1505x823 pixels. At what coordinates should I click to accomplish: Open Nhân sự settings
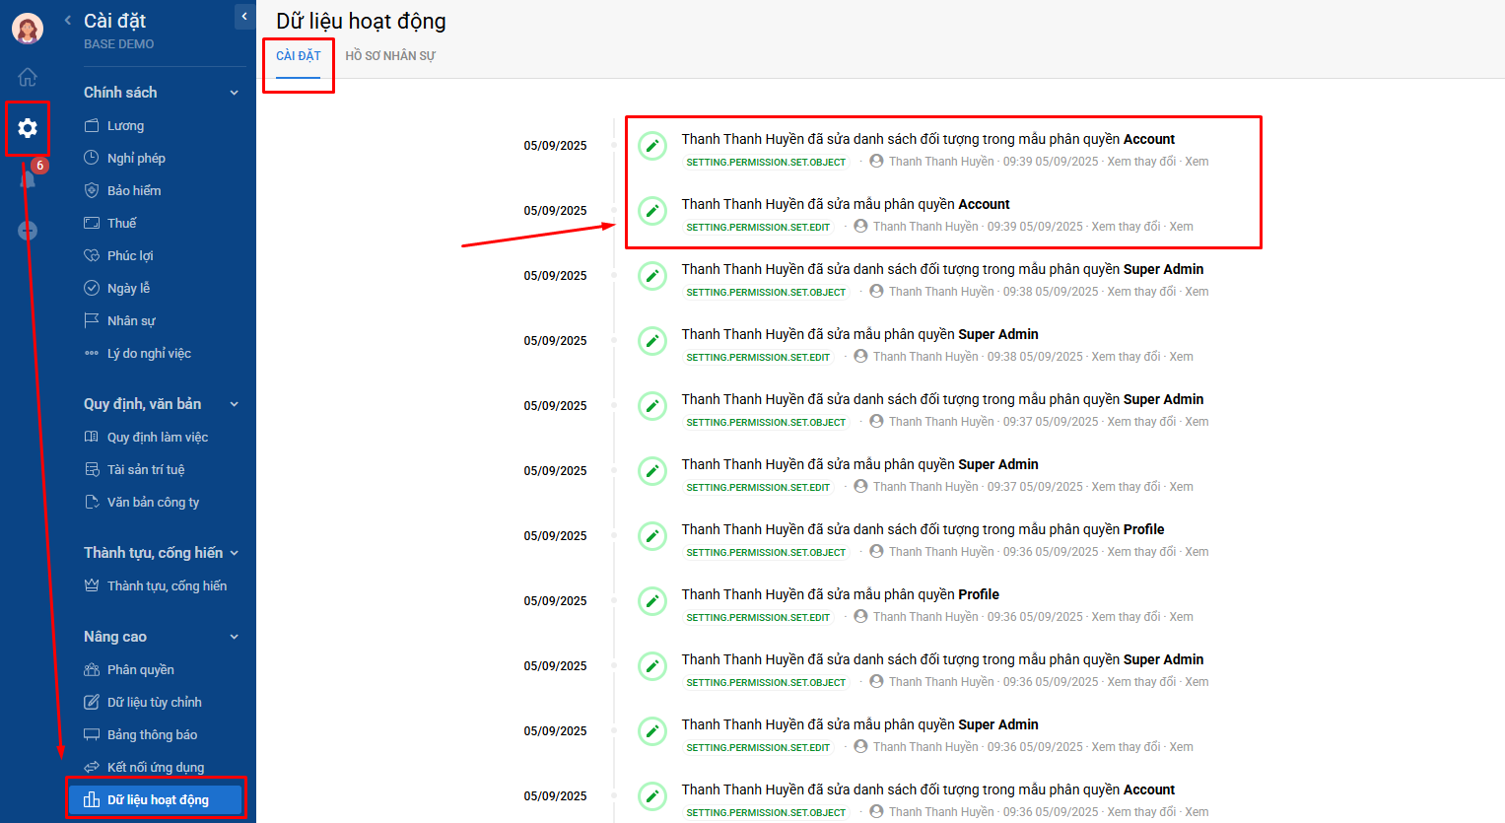click(131, 320)
